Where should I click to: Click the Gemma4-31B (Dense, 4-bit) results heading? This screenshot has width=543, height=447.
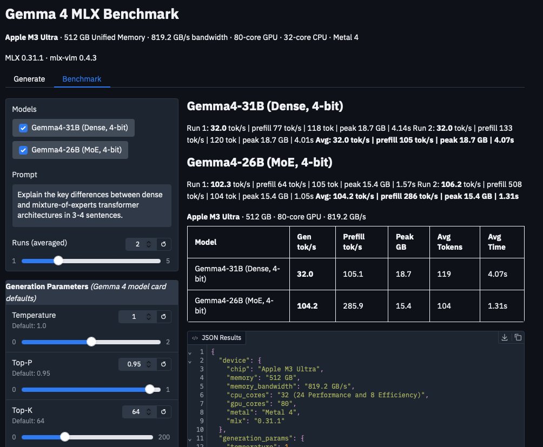[x=265, y=106]
